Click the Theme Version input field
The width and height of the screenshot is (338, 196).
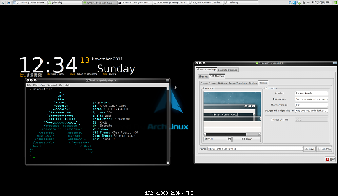click(x=311, y=105)
